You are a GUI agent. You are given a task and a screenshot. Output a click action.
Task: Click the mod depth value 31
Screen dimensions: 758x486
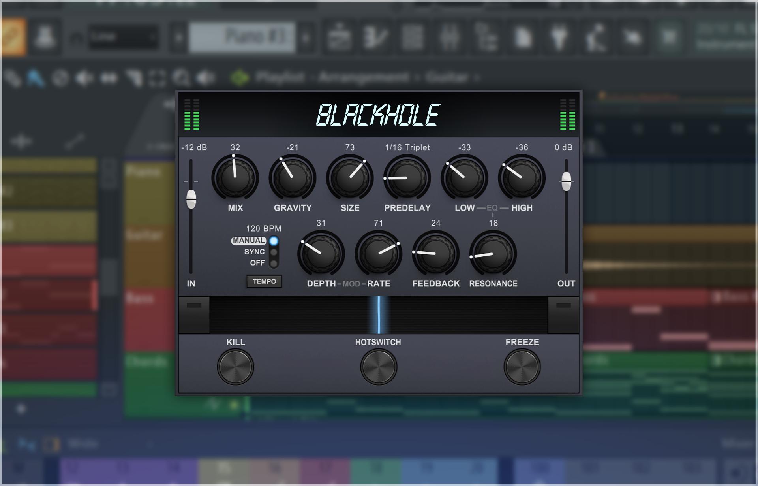coord(321,223)
